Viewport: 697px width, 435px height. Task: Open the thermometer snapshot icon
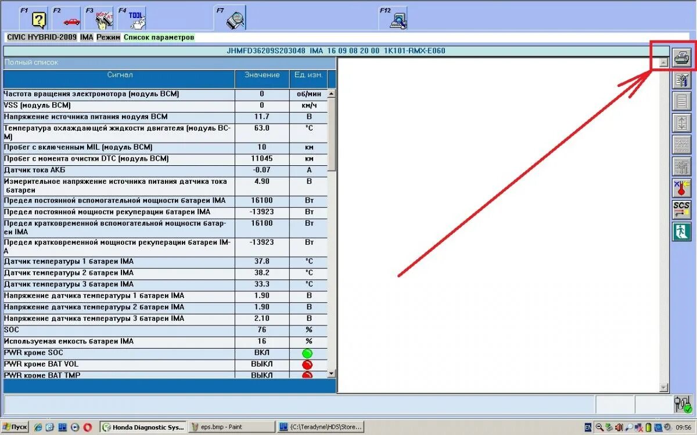pyautogui.click(x=682, y=188)
